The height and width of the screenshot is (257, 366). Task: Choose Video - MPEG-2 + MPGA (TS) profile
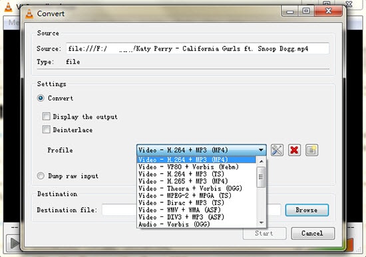pyautogui.click(x=196, y=196)
